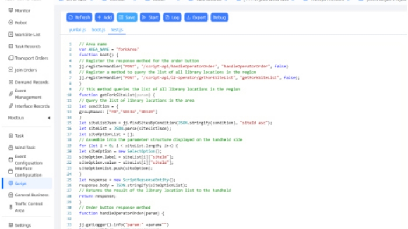Click the Script sidebar icon

pos(10,183)
